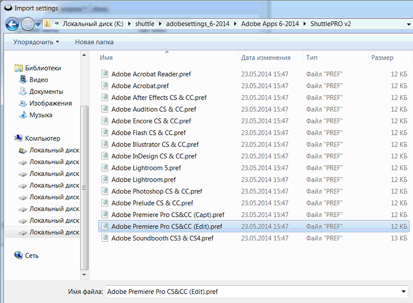413x303 pixels.
Task: Click the Forward navigation arrow button
Action: point(27,24)
